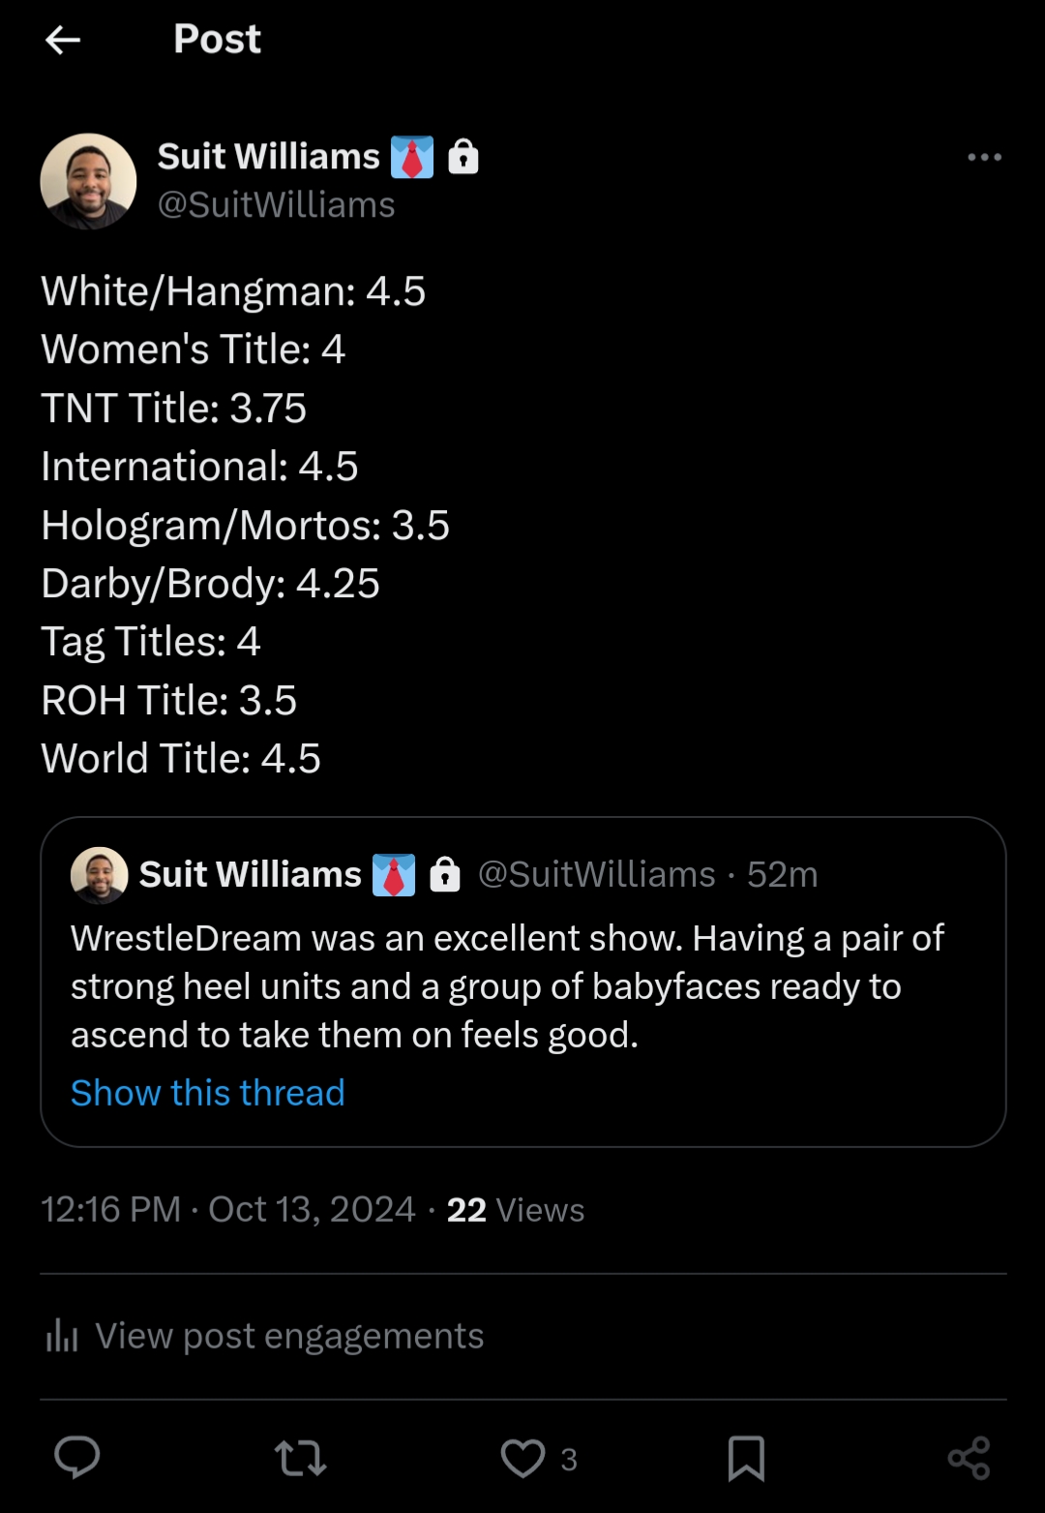
Task: Tap the repost arrows icon
Action: (x=300, y=1458)
